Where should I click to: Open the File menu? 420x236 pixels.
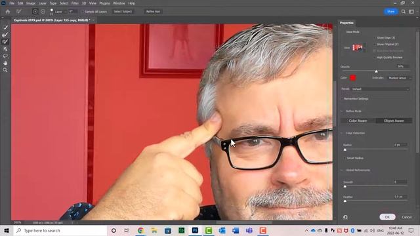coord(12,3)
